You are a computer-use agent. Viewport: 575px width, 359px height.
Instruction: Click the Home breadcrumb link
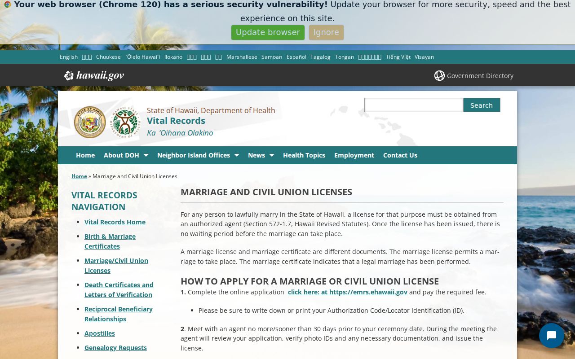tap(79, 176)
